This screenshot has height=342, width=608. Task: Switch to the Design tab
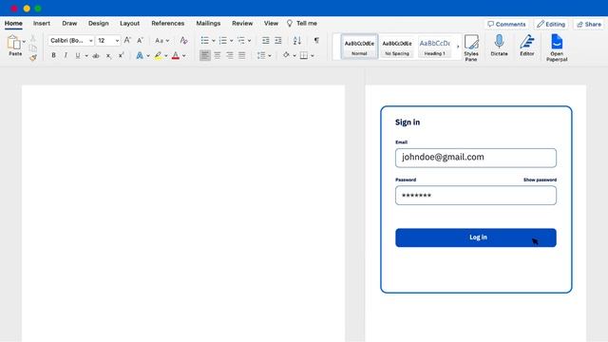pyautogui.click(x=99, y=23)
